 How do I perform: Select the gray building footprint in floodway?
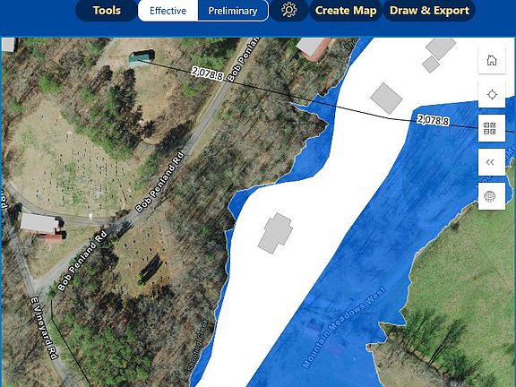(275, 233)
